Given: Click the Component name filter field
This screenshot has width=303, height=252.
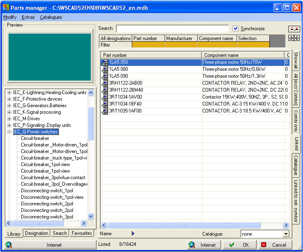Looking at the screenshot, I should pyautogui.click(x=217, y=45).
